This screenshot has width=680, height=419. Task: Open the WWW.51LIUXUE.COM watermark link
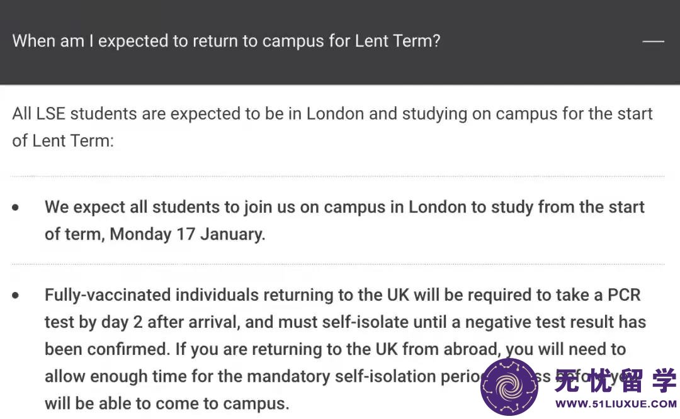point(616,404)
